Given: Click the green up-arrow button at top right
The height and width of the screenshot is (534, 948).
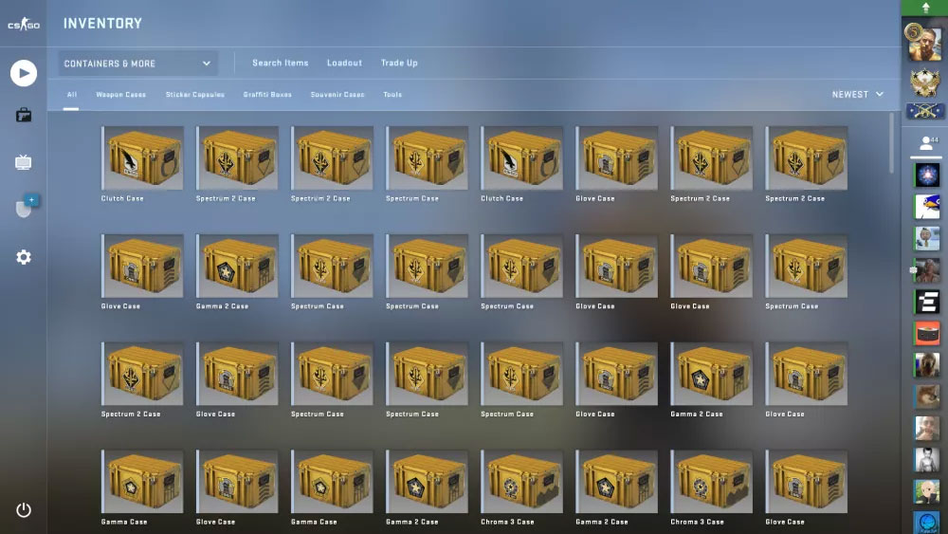Looking at the screenshot, I should pos(925,8).
